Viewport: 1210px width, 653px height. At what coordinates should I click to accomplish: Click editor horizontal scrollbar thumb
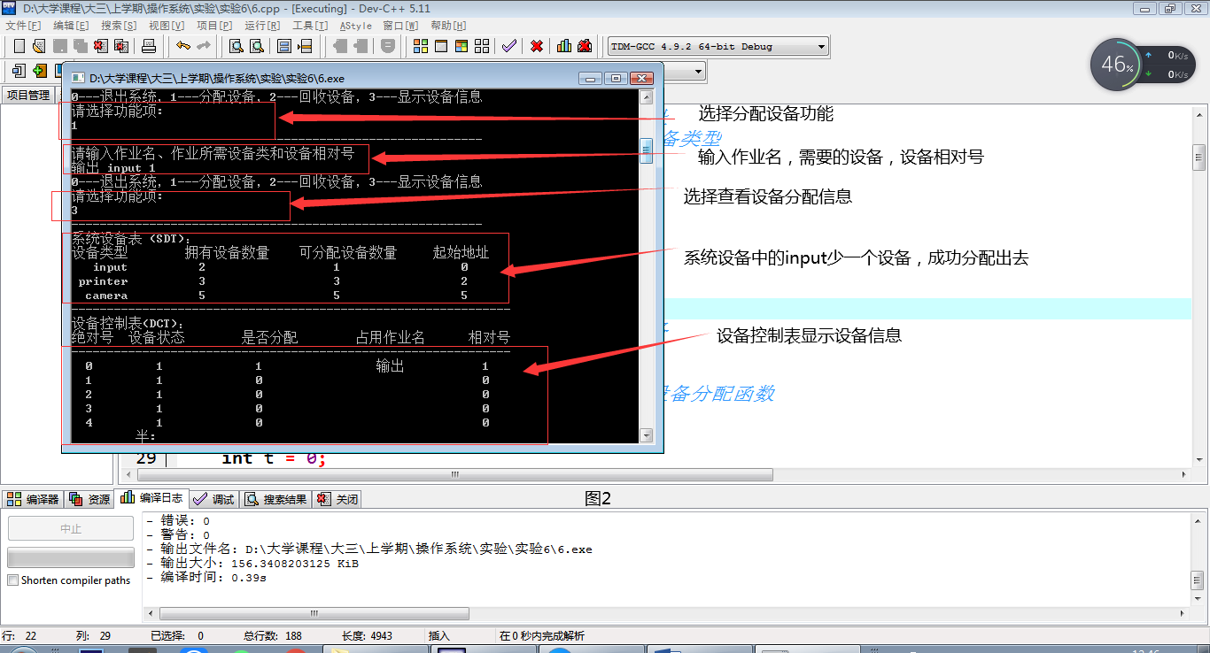pyautogui.click(x=455, y=474)
